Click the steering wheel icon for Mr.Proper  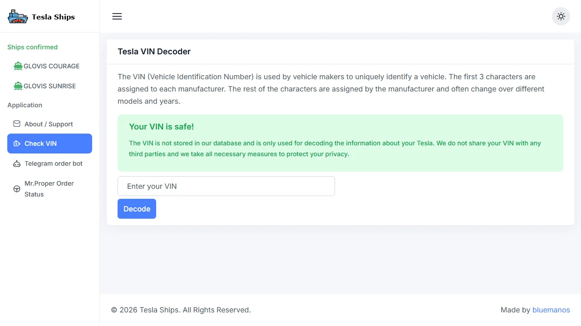(x=17, y=189)
